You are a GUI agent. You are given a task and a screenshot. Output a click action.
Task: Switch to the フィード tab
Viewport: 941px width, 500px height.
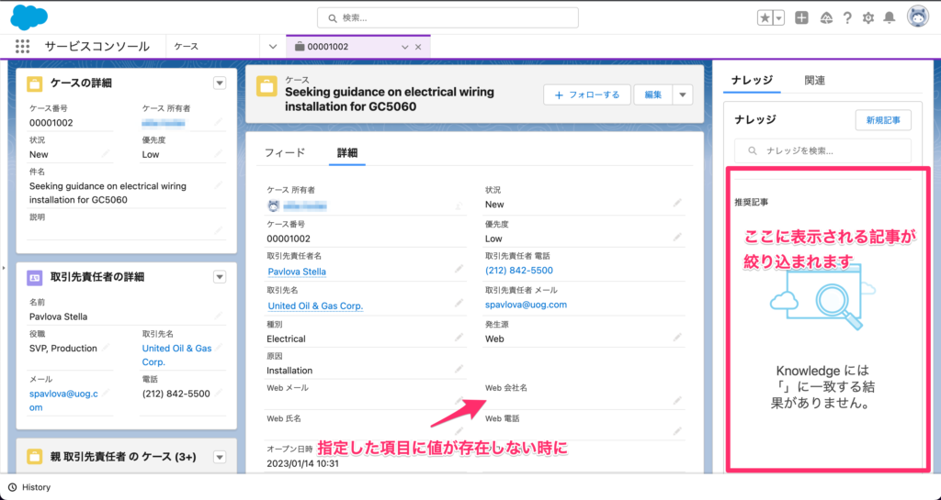click(x=285, y=152)
